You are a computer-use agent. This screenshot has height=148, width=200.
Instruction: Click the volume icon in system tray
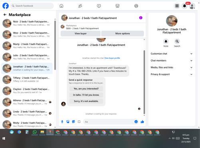pyautogui.click(x=173, y=138)
